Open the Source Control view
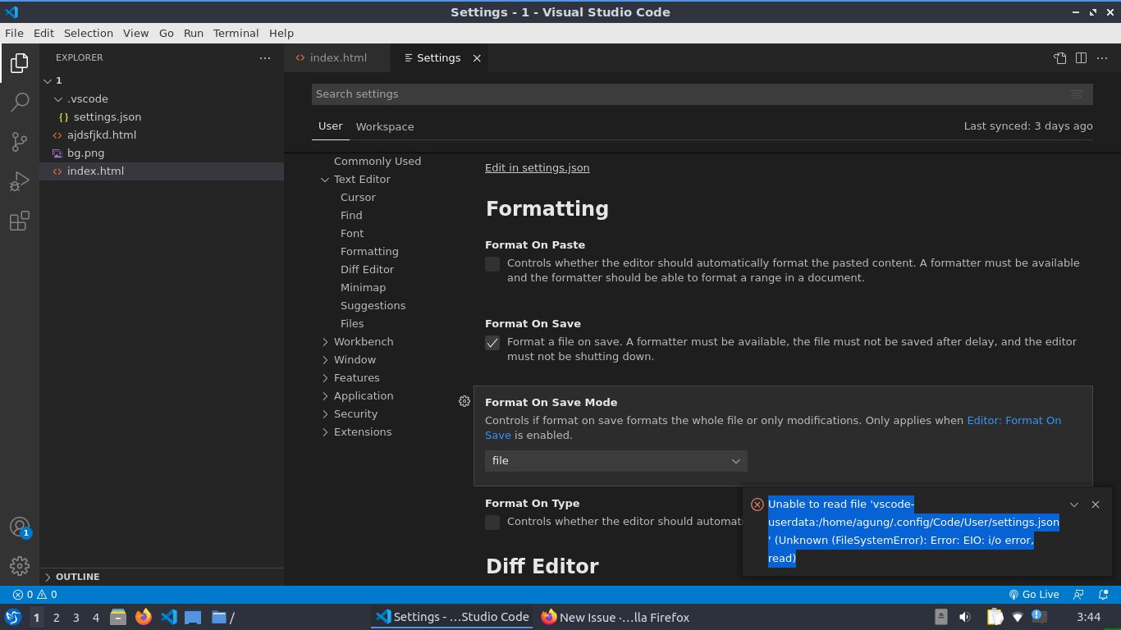Image resolution: width=1121 pixels, height=630 pixels. click(20, 141)
